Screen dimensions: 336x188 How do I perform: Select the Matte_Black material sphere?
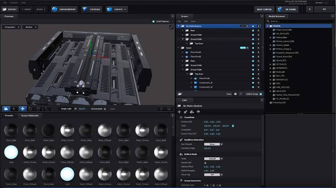point(49,130)
